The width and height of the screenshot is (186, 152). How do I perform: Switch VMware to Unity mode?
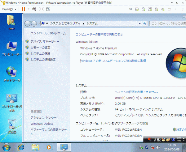tap(49, 9)
